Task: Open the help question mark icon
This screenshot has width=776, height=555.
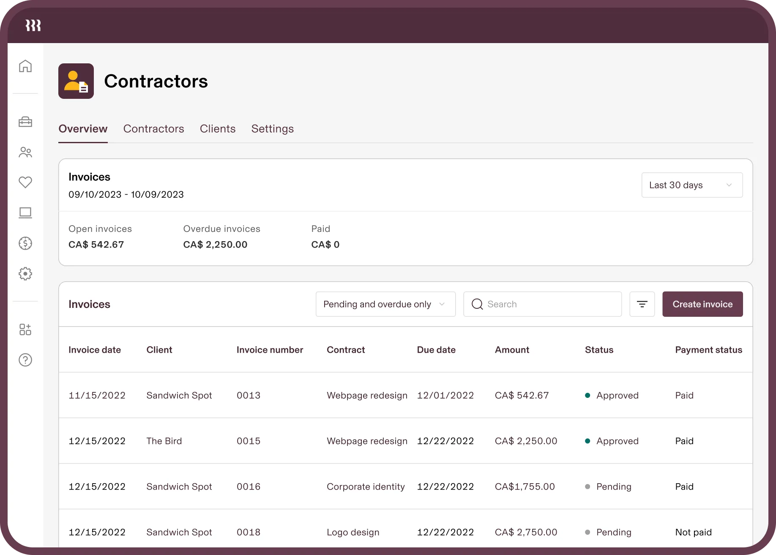Action: coord(25,360)
